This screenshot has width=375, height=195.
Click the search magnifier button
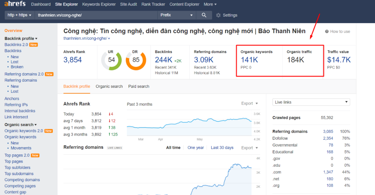click(204, 15)
